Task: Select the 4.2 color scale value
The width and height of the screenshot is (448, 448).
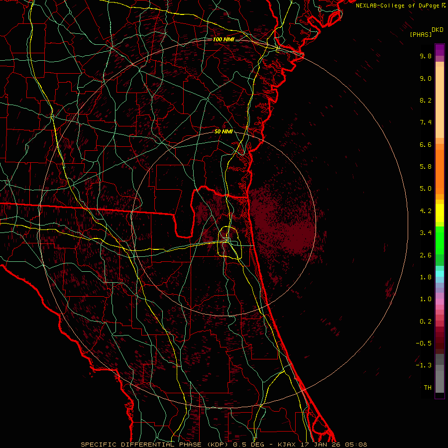Action: pyautogui.click(x=426, y=211)
